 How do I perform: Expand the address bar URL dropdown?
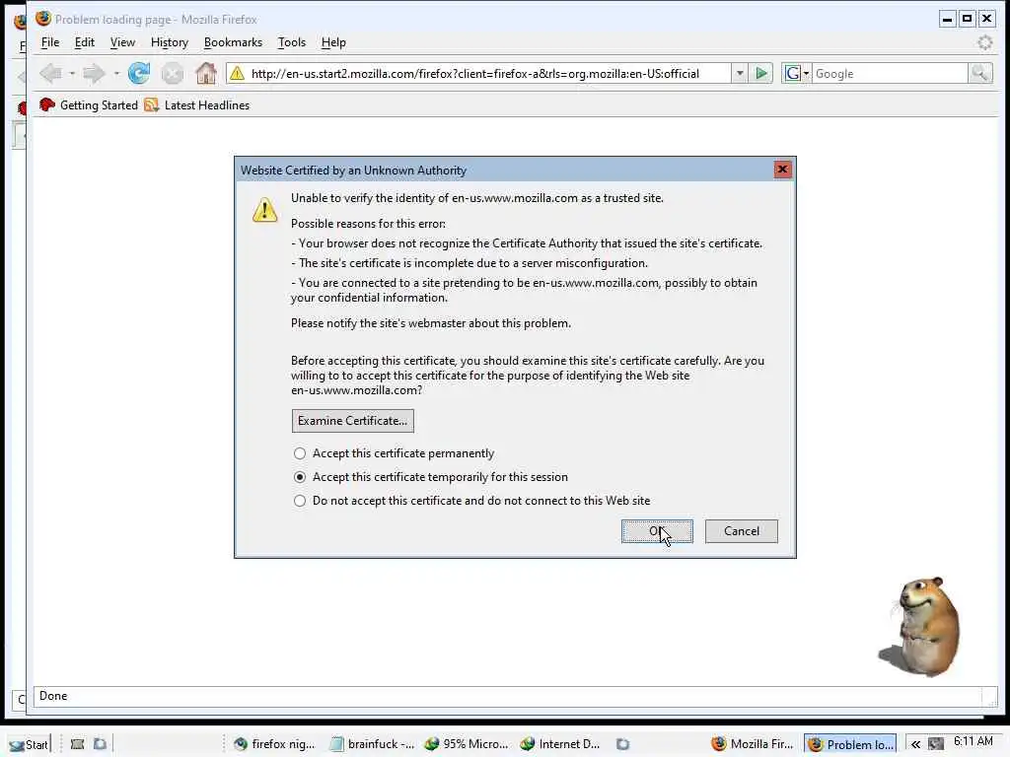740,73
